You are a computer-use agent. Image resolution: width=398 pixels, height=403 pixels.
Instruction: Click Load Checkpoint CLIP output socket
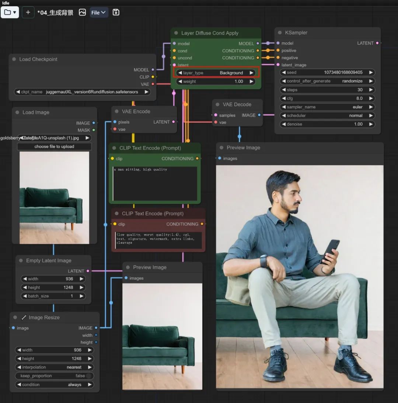tap(153, 77)
